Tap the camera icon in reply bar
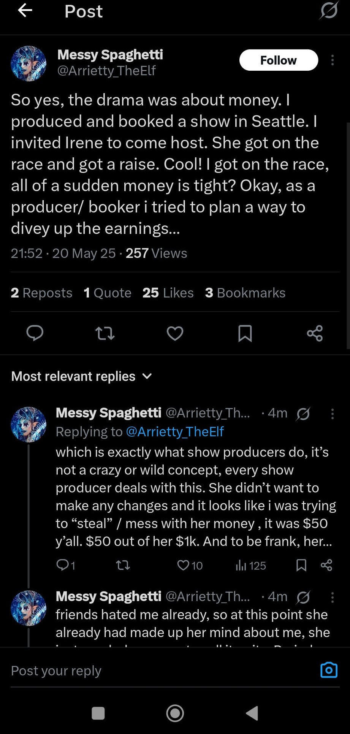This screenshot has height=734, width=350. 329,670
